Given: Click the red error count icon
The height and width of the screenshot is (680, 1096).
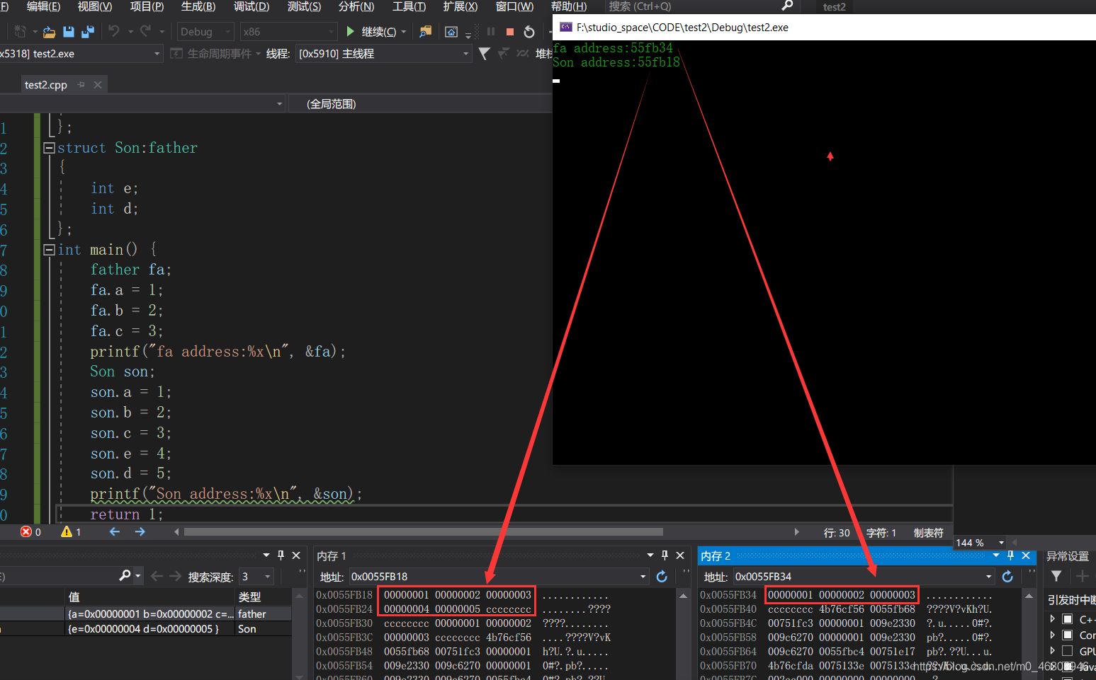Looking at the screenshot, I should 26,532.
